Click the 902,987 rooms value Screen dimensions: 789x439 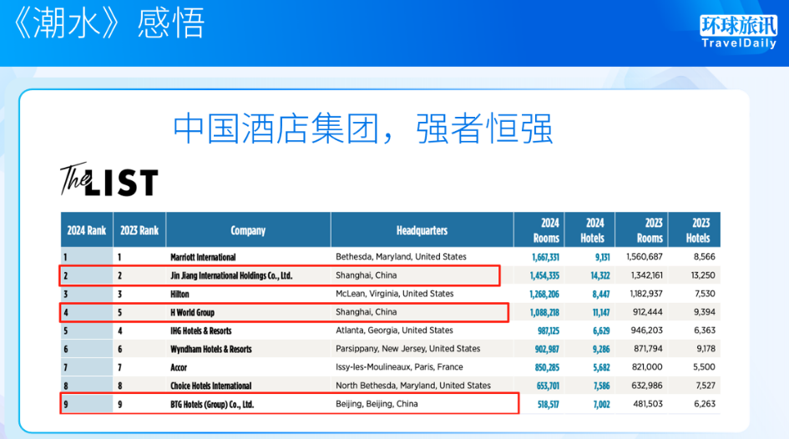pyautogui.click(x=547, y=349)
